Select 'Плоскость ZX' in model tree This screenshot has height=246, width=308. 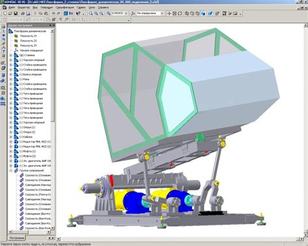pyautogui.click(x=29, y=41)
